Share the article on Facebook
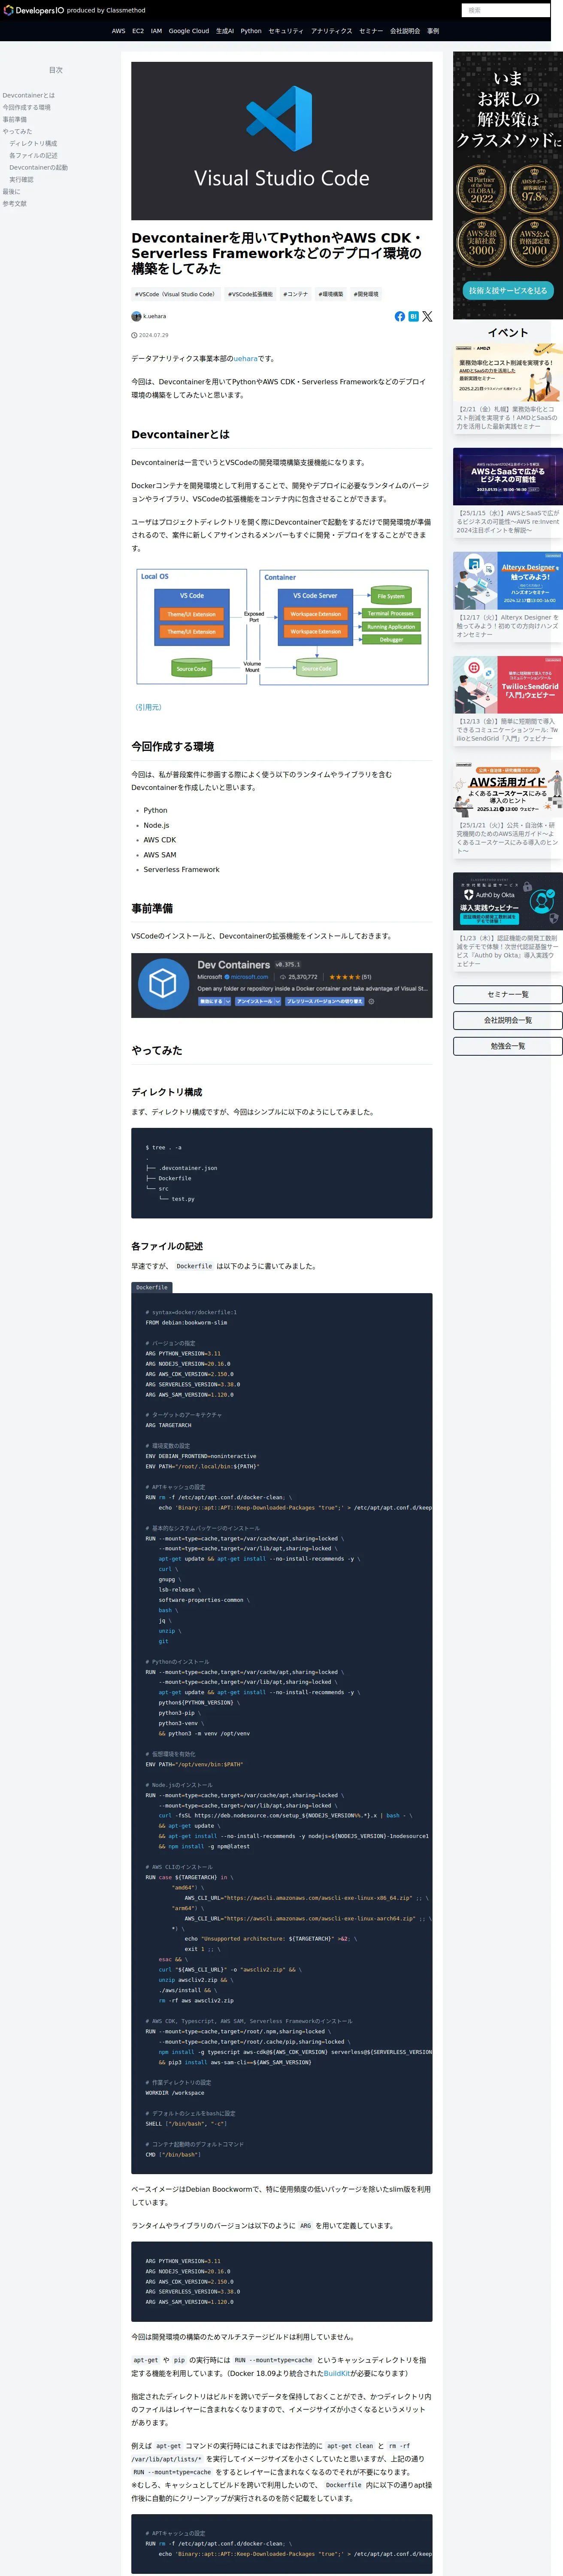This screenshot has height=2576, width=563. click(x=400, y=316)
